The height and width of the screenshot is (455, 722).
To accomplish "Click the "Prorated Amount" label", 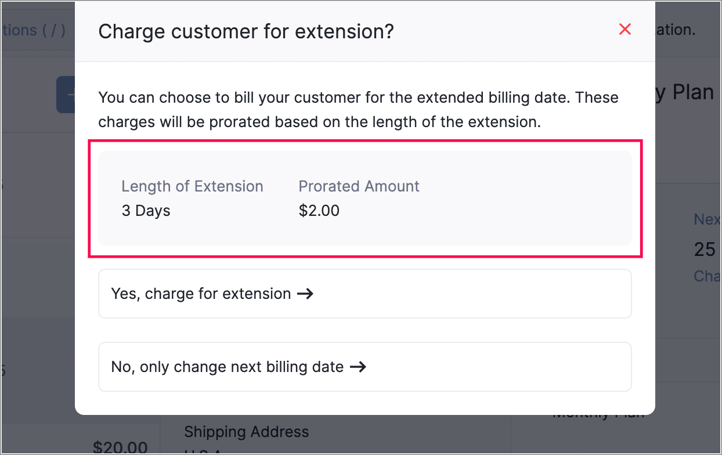I will (359, 186).
